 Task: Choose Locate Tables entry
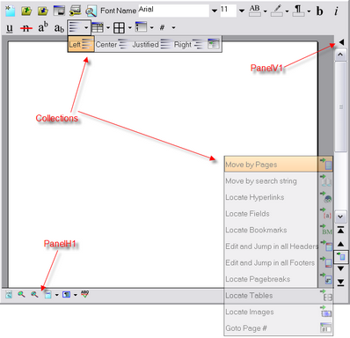279,296
